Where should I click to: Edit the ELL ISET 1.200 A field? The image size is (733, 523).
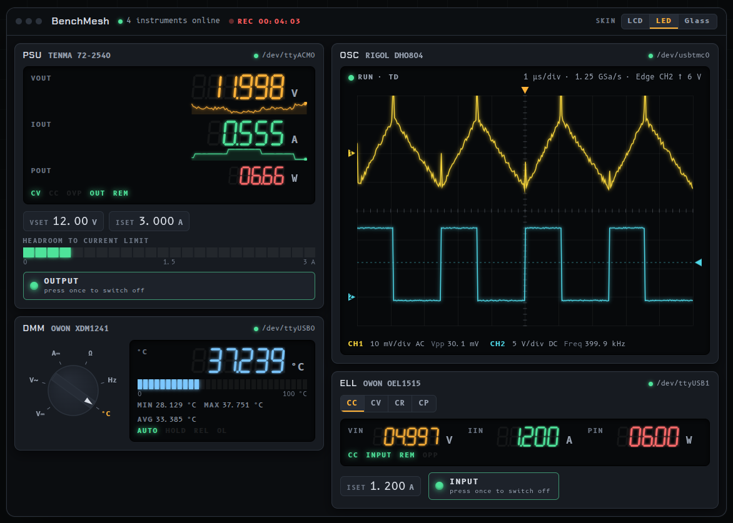(x=380, y=486)
